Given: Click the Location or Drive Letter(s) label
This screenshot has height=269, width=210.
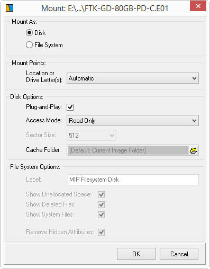Looking at the screenshot, I should point(44,76).
